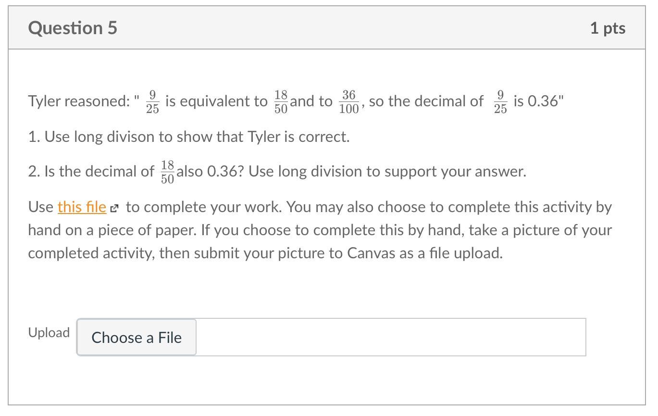Click the Question 5 heading
658x416 pixels.
(73, 28)
